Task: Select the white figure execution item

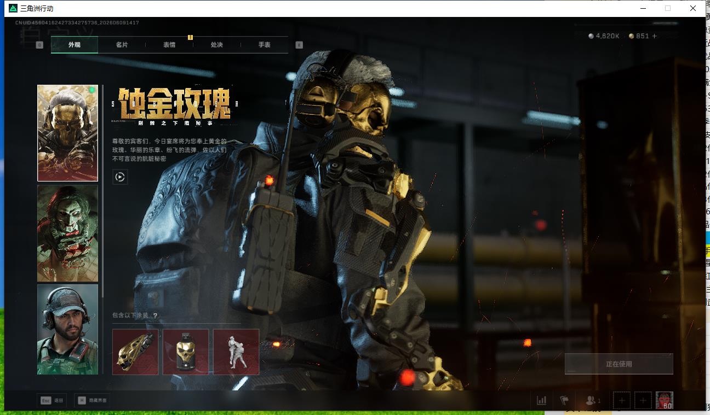Action: point(236,352)
